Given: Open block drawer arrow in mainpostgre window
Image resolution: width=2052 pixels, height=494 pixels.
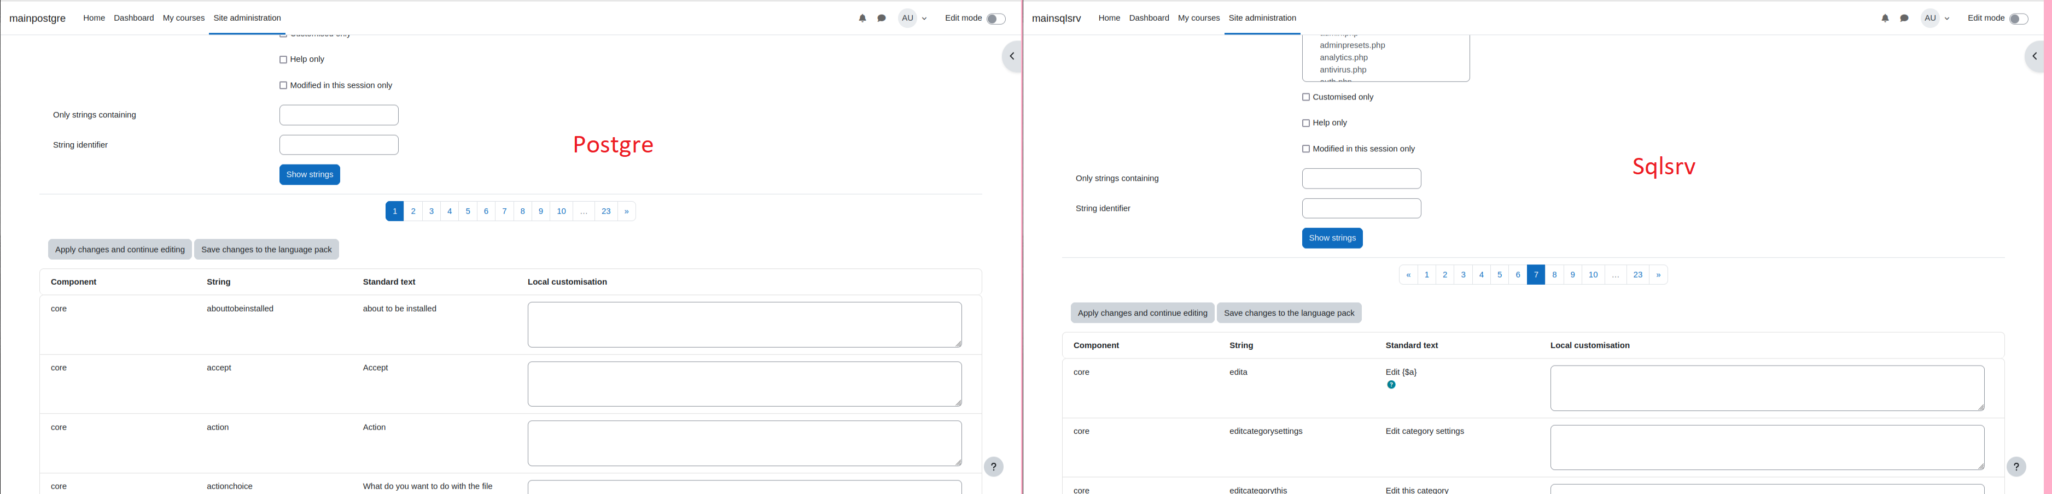Looking at the screenshot, I should point(1012,56).
